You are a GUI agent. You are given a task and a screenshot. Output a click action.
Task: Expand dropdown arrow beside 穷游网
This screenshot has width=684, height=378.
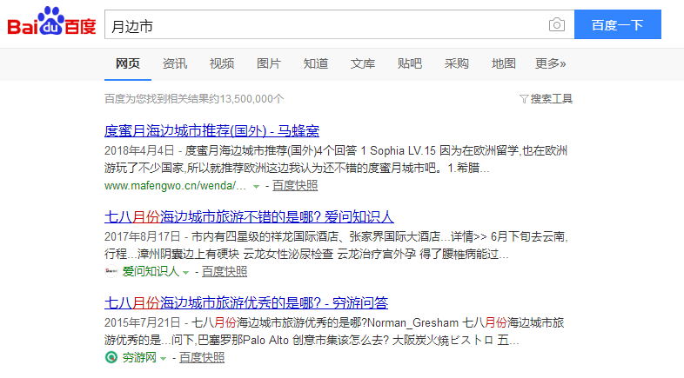click(x=163, y=358)
